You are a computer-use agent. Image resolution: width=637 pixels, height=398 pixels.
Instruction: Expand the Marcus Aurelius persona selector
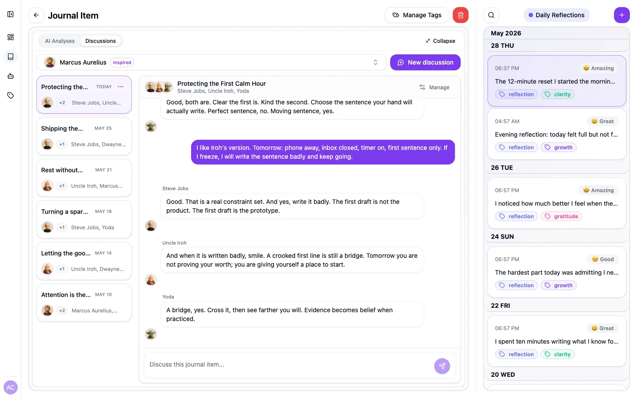211,62
